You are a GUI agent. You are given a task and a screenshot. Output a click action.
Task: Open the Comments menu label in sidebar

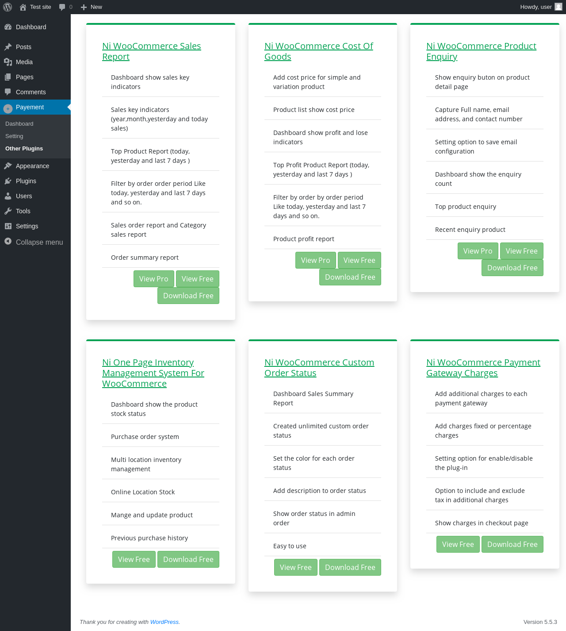pos(31,92)
